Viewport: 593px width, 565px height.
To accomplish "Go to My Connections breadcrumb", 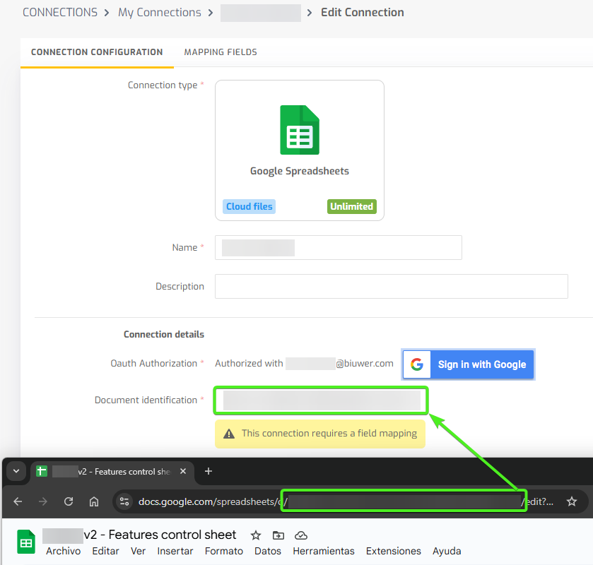I will [159, 13].
